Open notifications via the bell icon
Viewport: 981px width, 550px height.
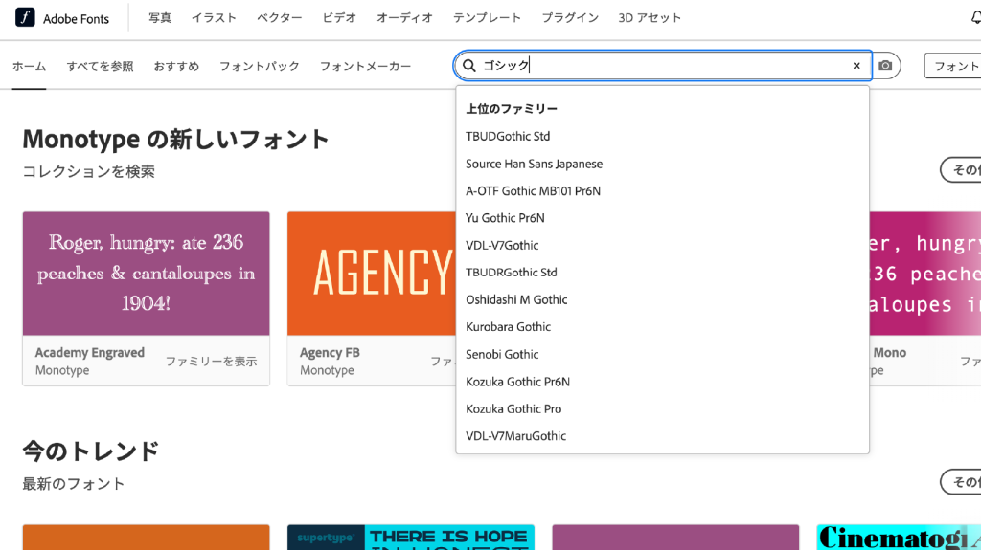tap(975, 18)
